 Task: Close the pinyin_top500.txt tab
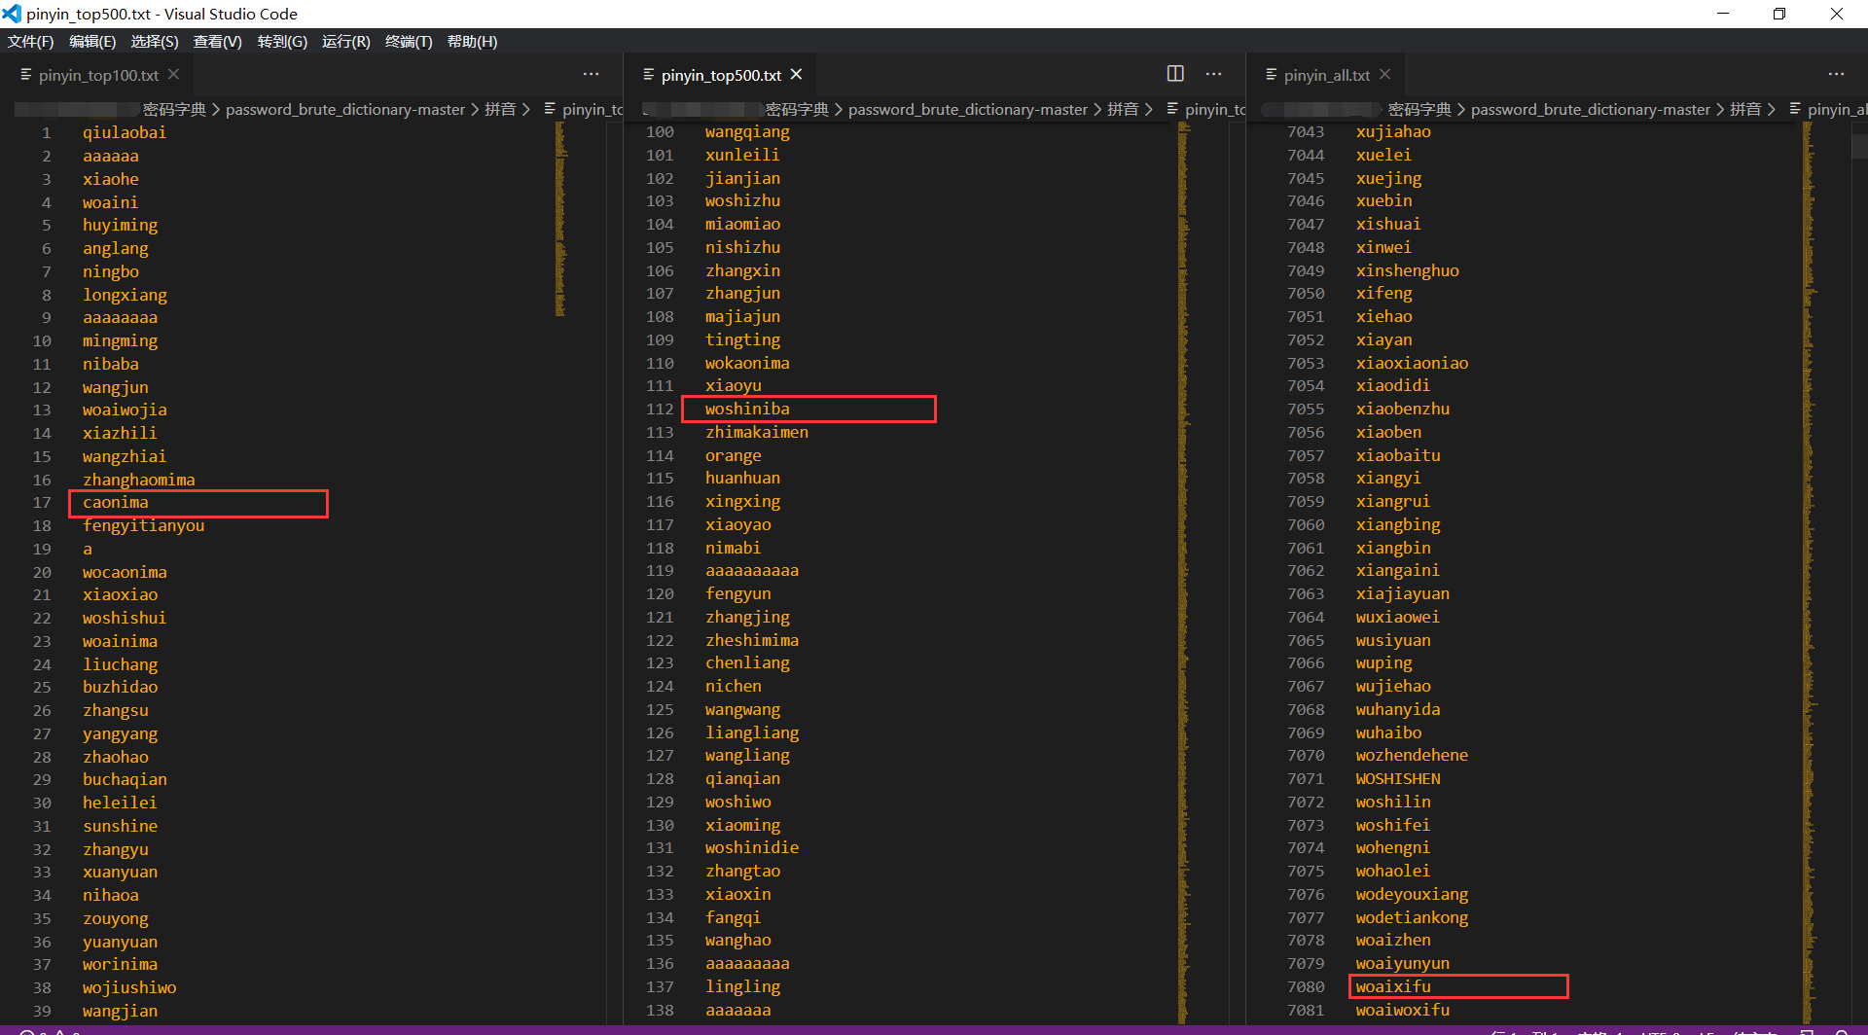coord(796,75)
